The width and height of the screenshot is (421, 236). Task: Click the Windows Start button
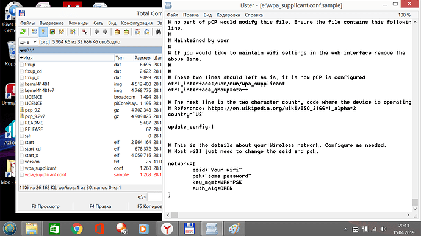click(x=10, y=229)
